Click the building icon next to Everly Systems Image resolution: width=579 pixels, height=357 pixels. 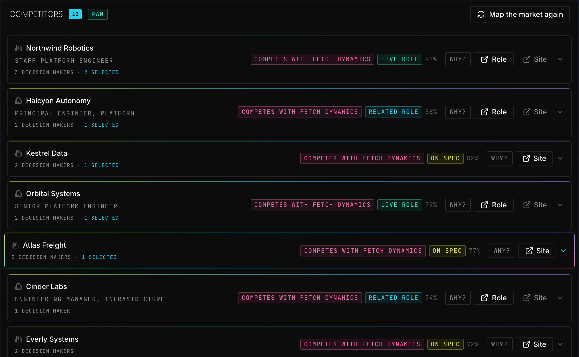(x=18, y=339)
